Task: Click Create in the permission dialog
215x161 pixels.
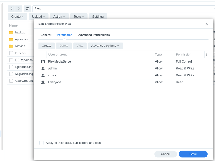Action: [x=46, y=46]
